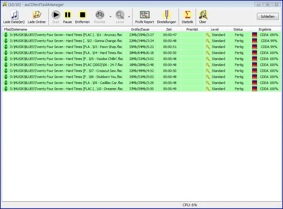Select the file path ending 10 - Dreamer.flac
The height and width of the screenshot is (209, 283).
point(66,89)
